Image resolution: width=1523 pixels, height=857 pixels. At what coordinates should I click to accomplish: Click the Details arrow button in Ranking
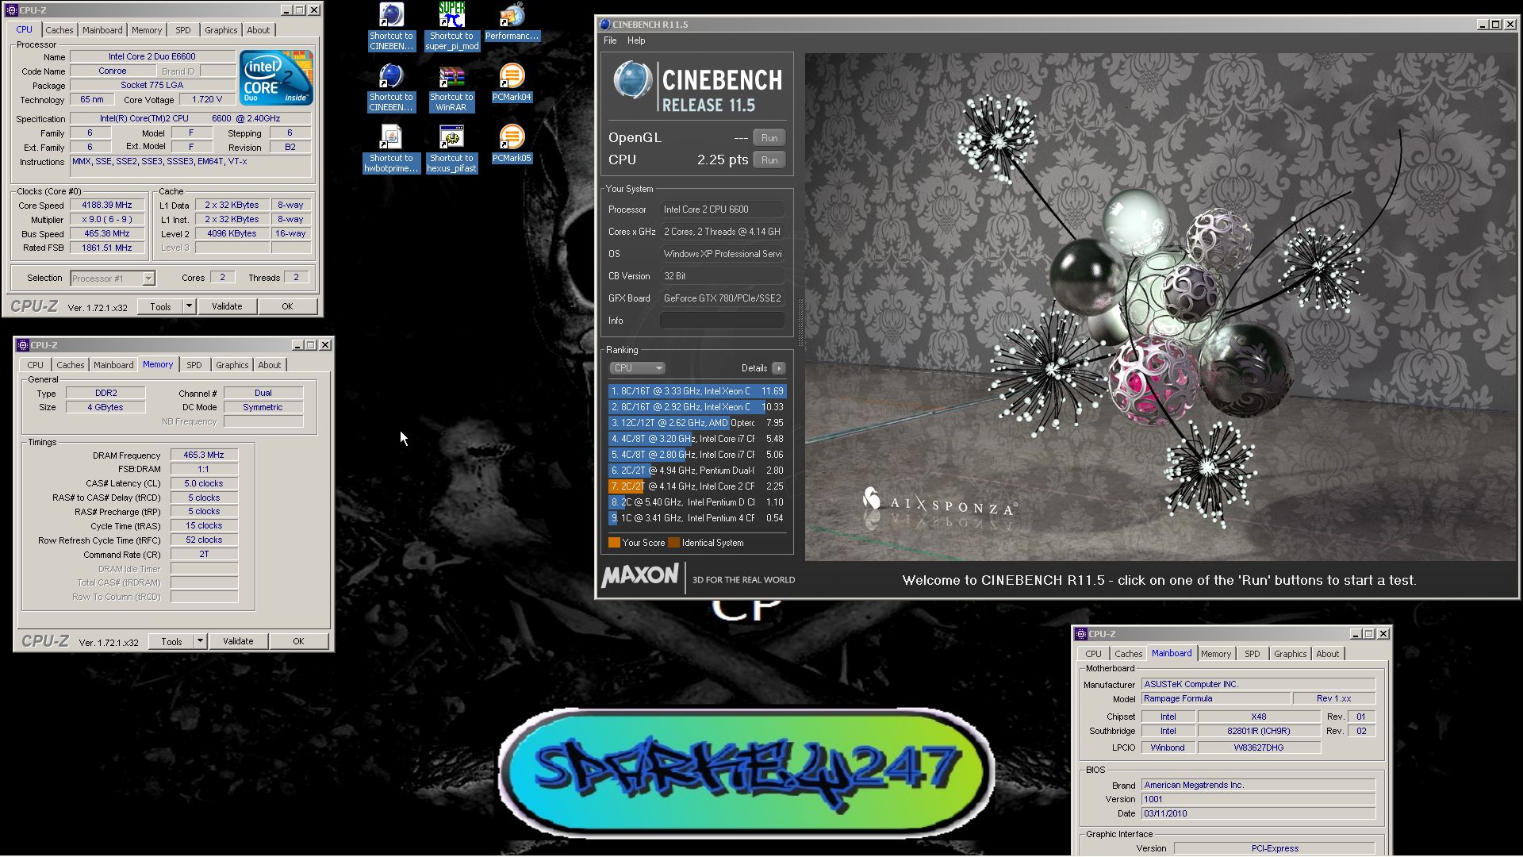779,368
